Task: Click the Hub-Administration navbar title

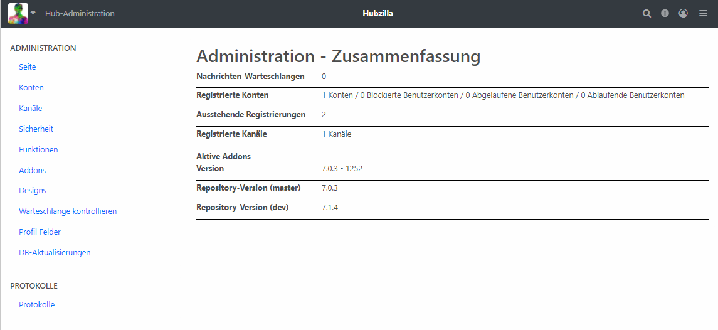Action: click(80, 13)
